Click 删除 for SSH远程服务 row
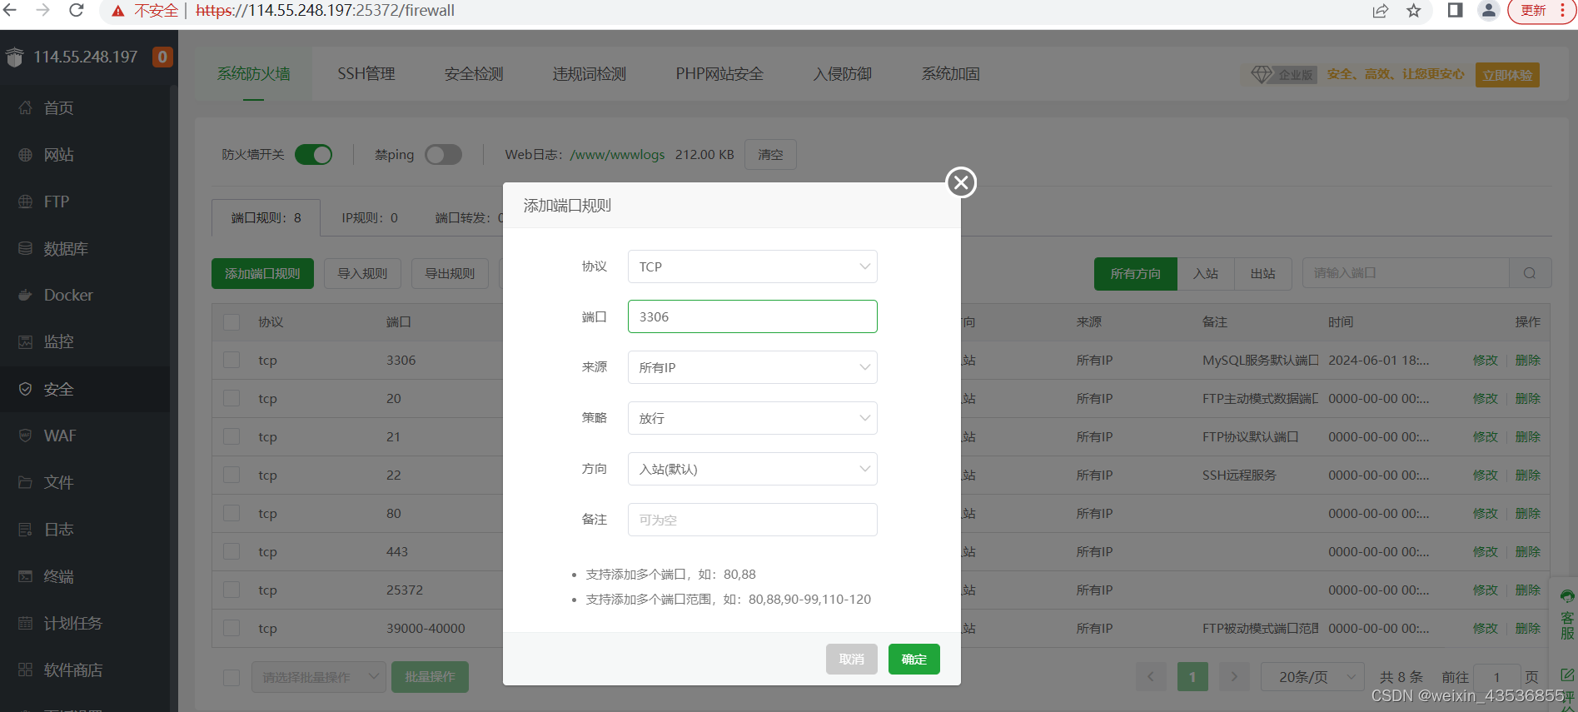The width and height of the screenshot is (1578, 712). point(1528,475)
